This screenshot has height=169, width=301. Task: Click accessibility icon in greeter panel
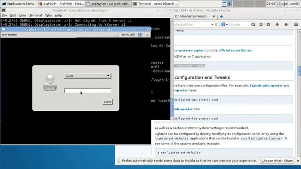tap(140, 35)
